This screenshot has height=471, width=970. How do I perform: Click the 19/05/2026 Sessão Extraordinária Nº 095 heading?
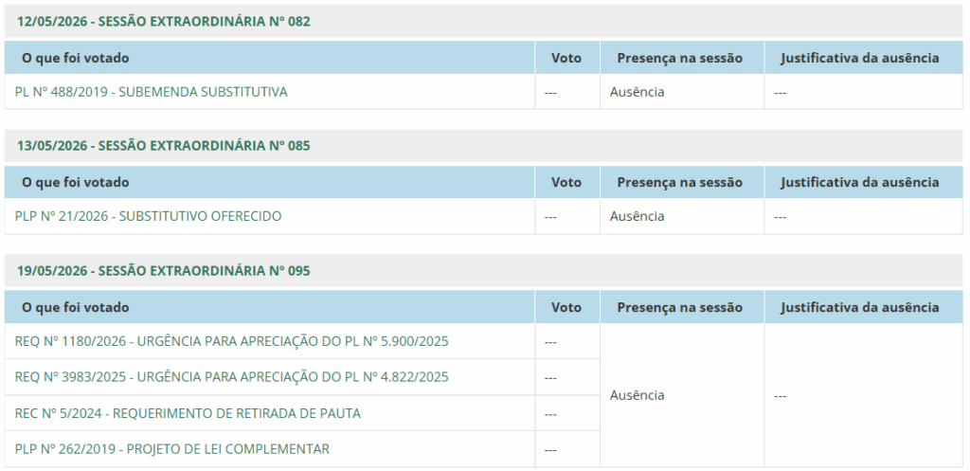pos(163,271)
